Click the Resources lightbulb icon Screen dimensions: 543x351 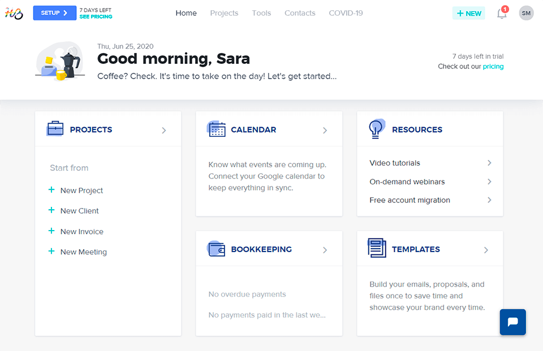point(377,129)
